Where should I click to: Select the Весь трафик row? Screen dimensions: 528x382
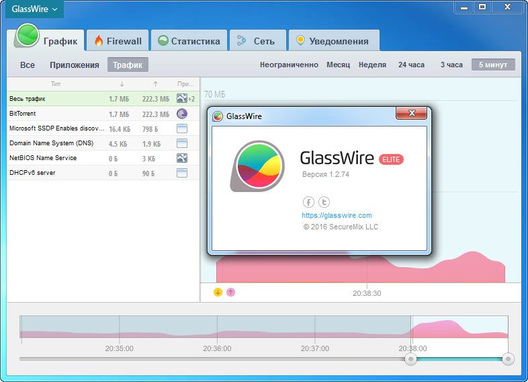(103, 99)
